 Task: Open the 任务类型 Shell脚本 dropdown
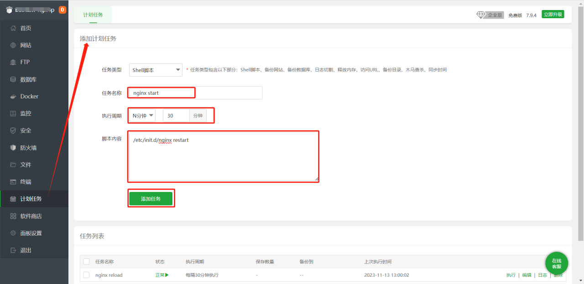[x=155, y=70]
